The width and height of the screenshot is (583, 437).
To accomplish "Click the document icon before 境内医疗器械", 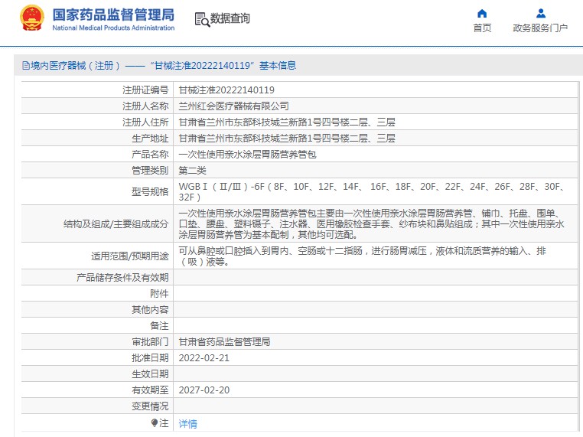I will click(26, 66).
